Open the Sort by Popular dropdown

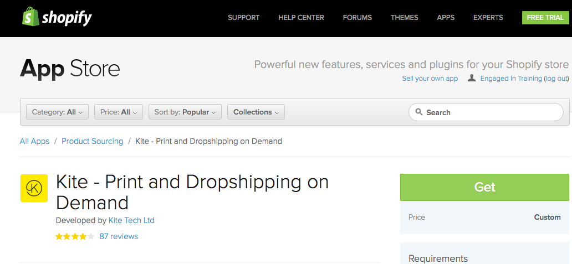pos(185,112)
